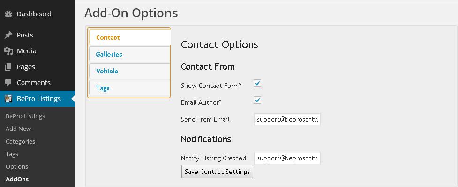Click the Comments speech bubble icon
The width and height of the screenshot is (458, 187).
click(8, 83)
